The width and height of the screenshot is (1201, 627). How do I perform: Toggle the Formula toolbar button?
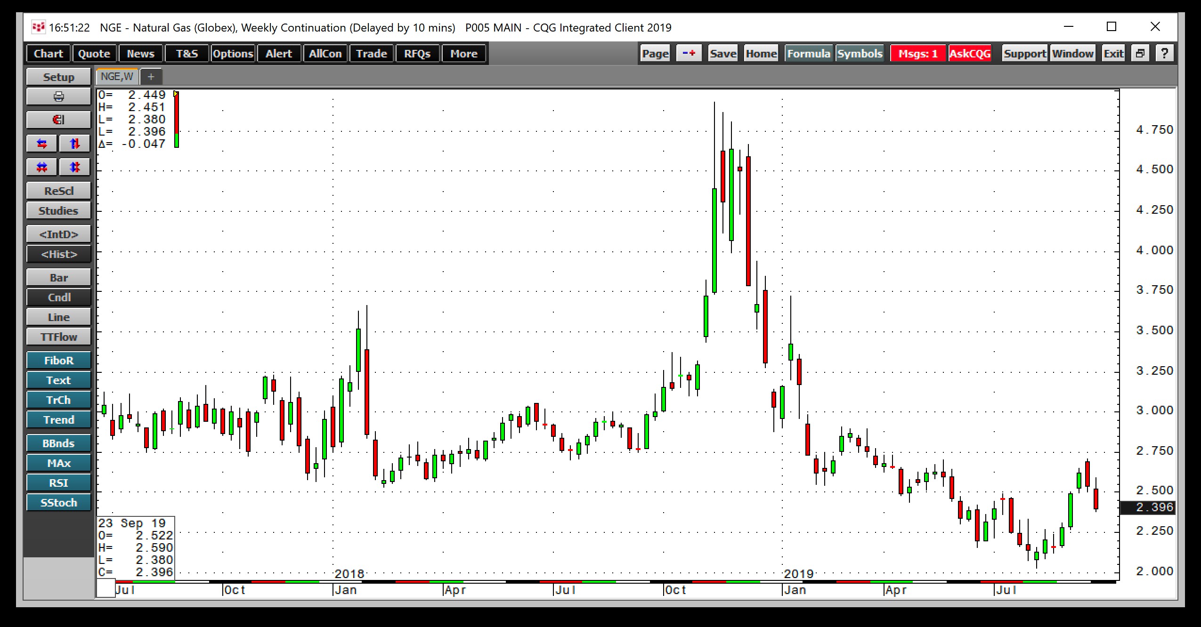click(x=809, y=53)
